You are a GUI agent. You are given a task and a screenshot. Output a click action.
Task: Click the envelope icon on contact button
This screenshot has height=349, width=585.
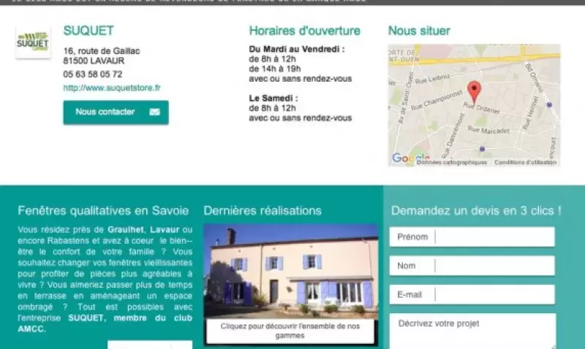(154, 112)
